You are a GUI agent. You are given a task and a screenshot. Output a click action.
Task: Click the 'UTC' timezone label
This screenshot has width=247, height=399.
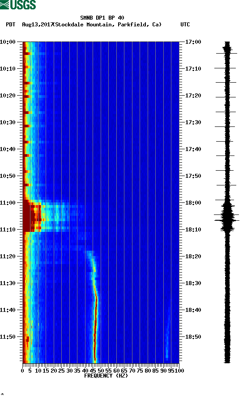pyautogui.click(x=185, y=25)
